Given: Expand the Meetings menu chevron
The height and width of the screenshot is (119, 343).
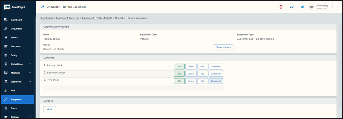Looking at the screenshot, I should click(x=30, y=73).
